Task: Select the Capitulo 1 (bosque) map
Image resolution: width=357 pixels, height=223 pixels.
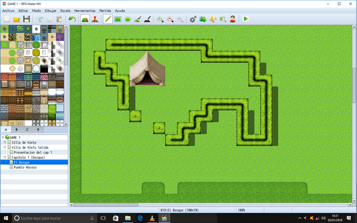Action: pos(28,157)
